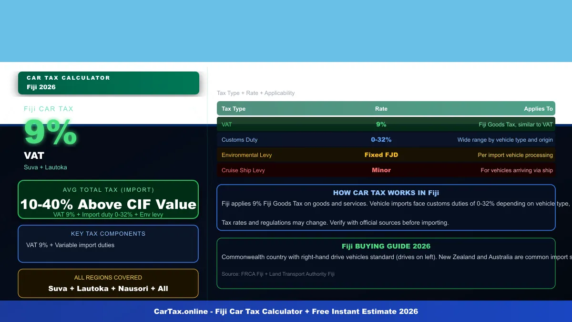This screenshot has height=322, width=572.
Task: Click the 'Suva + Lautoka' text under VAT
Action: (45, 167)
